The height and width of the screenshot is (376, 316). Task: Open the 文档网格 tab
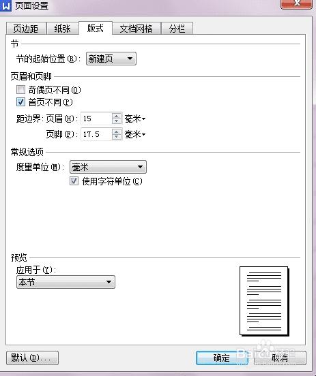tap(137, 29)
